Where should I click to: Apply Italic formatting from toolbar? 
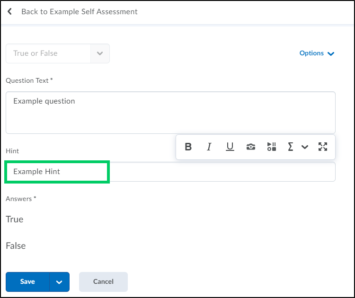[x=209, y=147]
